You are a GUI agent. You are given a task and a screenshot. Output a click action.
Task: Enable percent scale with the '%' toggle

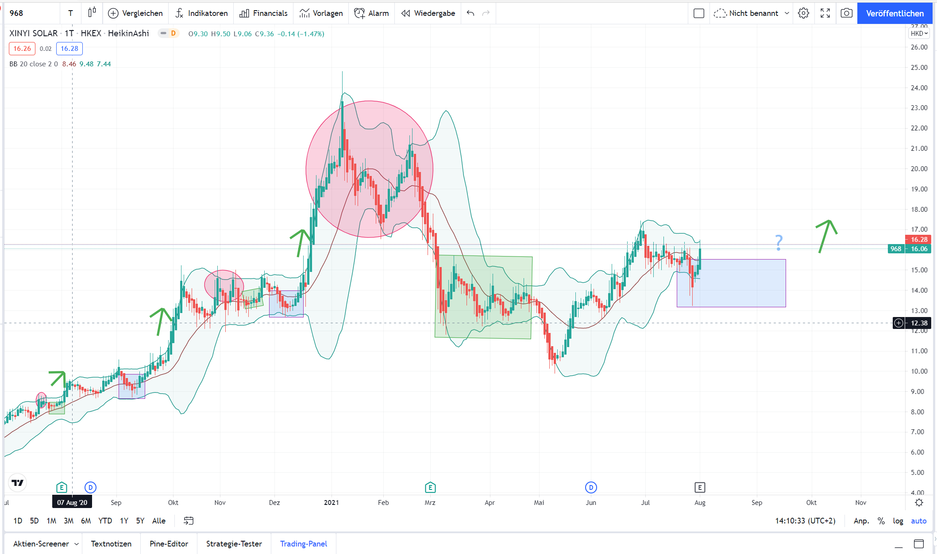[x=881, y=521]
